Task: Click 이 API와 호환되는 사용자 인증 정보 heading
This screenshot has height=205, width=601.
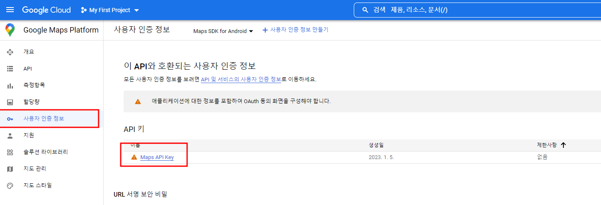Action: [x=190, y=66]
